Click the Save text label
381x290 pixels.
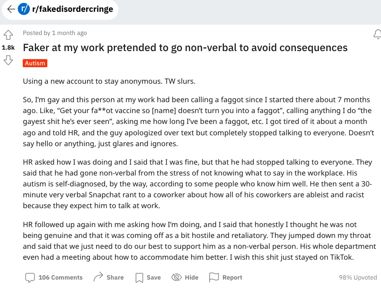pos(153,278)
